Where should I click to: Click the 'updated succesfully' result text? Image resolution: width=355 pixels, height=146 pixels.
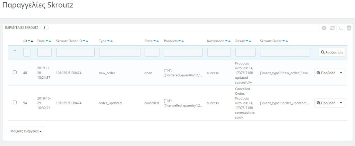click(244, 80)
